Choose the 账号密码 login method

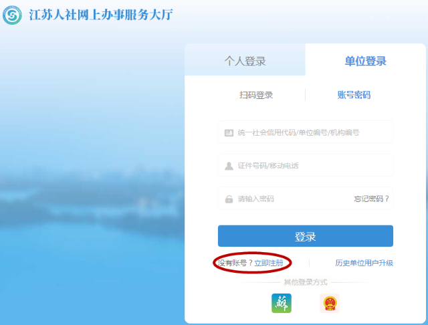click(354, 95)
